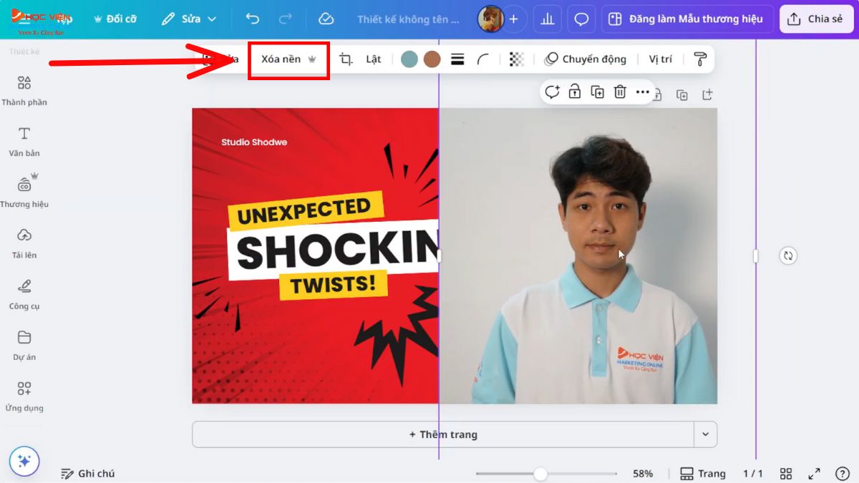Click the zoom slider handle
The width and height of the screenshot is (859, 483).
pos(540,474)
